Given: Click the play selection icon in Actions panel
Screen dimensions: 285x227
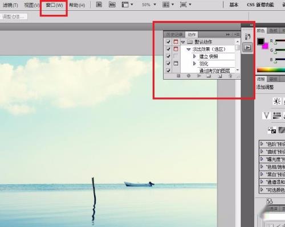Looking at the screenshot, I should (199, 76).
